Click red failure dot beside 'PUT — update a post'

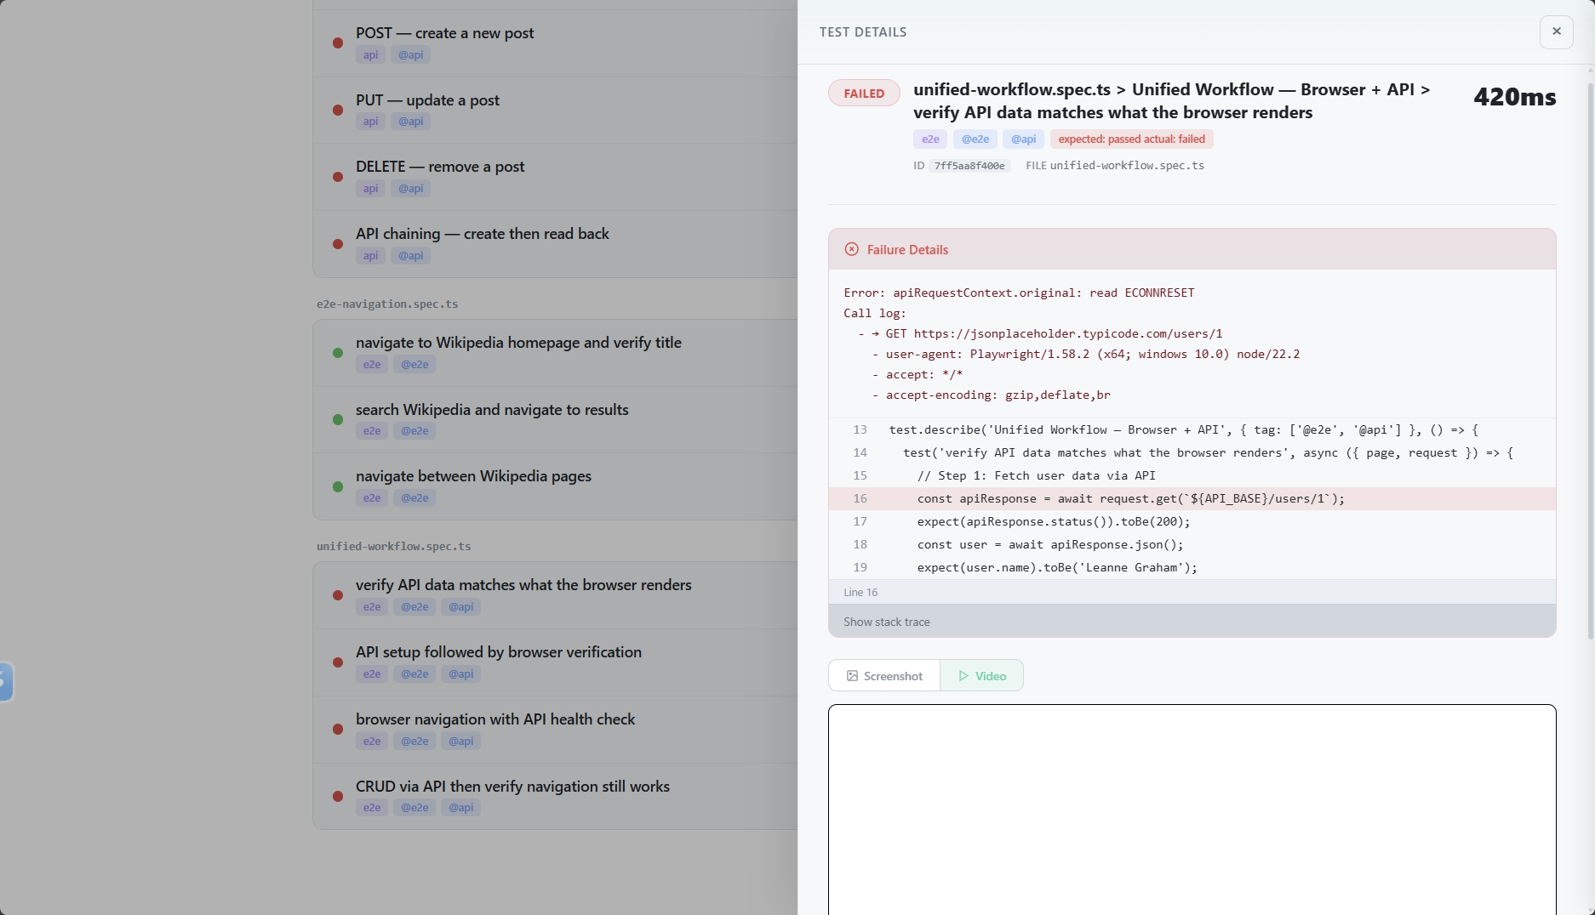pos(338,111)
